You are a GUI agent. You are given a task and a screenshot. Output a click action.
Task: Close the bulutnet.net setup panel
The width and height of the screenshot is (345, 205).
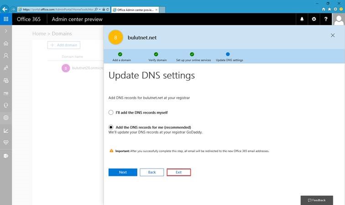333,35
